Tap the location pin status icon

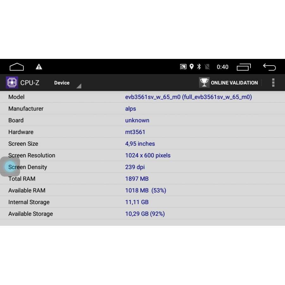pos(191,67)
